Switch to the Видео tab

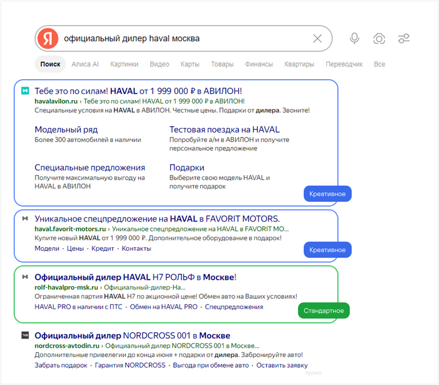pyautogui.click(x=160, y=64)
